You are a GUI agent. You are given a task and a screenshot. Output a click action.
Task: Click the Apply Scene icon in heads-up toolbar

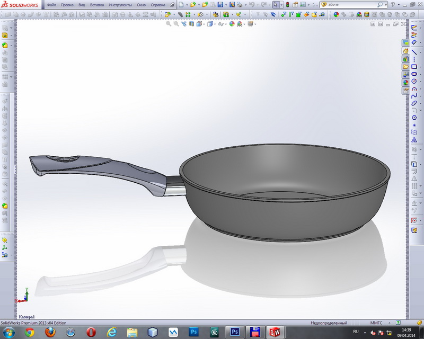click(240, 24)
